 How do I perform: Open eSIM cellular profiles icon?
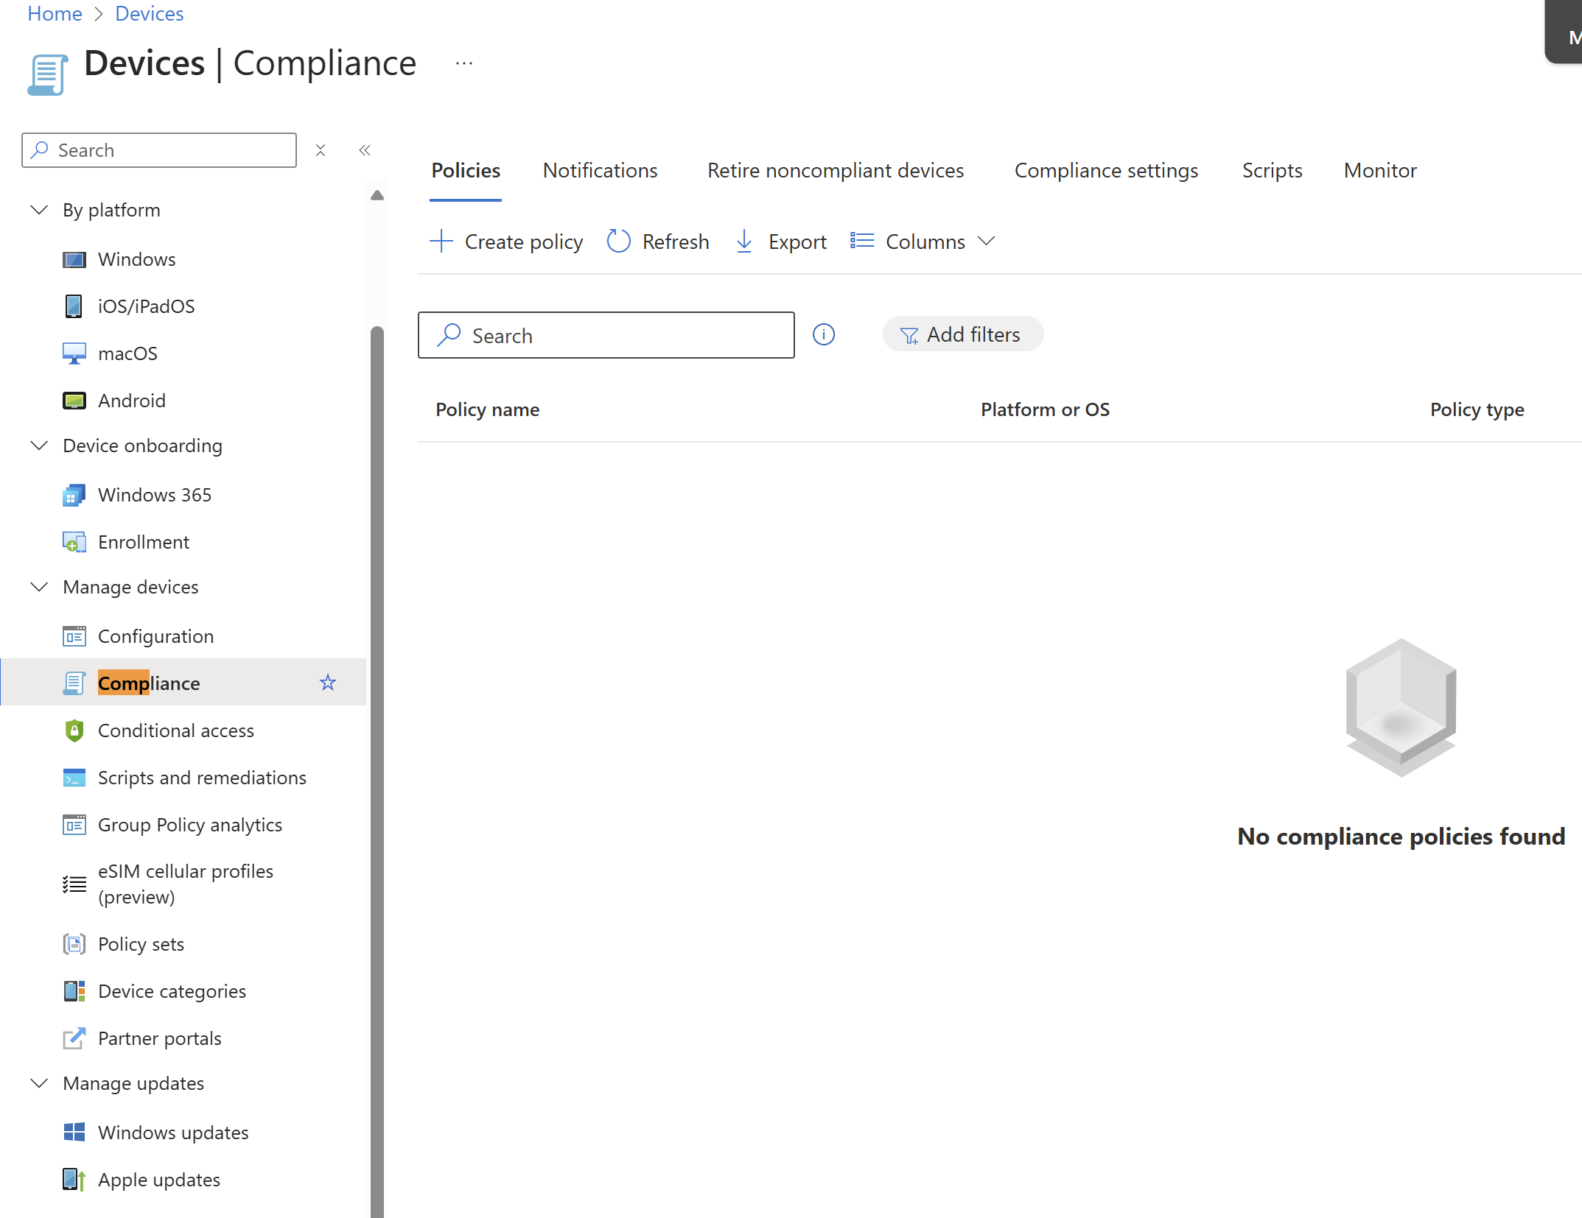(x=74, y=884)
